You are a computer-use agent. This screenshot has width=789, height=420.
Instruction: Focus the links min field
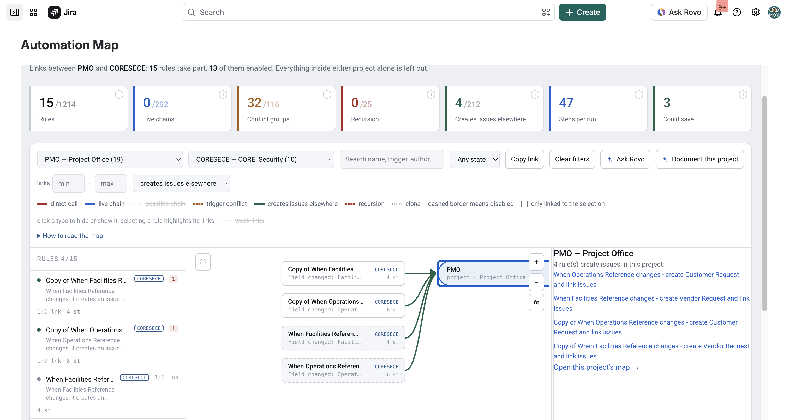tap(68, 183)
